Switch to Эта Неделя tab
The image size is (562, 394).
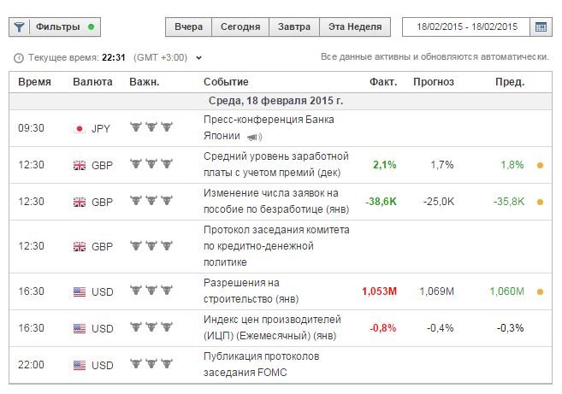coord(355,27)
